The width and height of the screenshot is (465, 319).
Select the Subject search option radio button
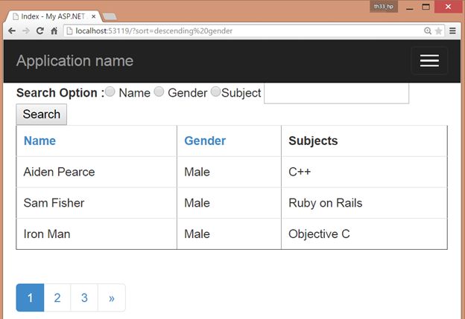[x=216, y=92]
